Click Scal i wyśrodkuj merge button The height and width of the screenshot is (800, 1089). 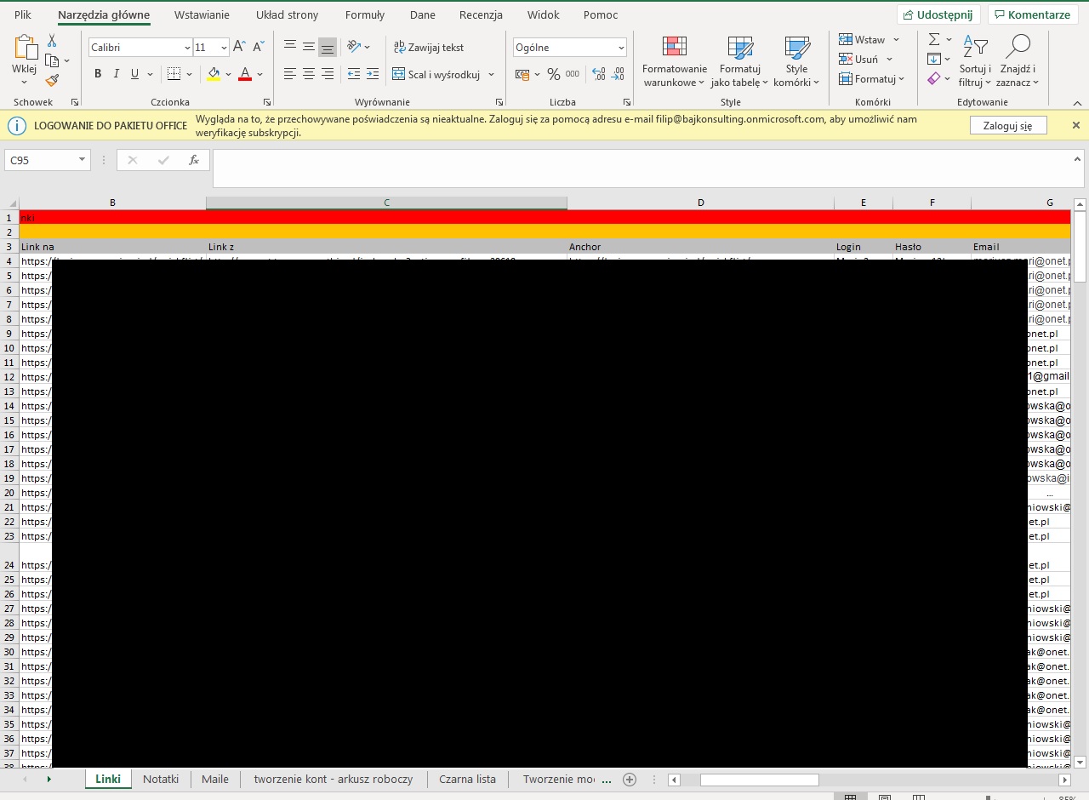pos(436,74)
